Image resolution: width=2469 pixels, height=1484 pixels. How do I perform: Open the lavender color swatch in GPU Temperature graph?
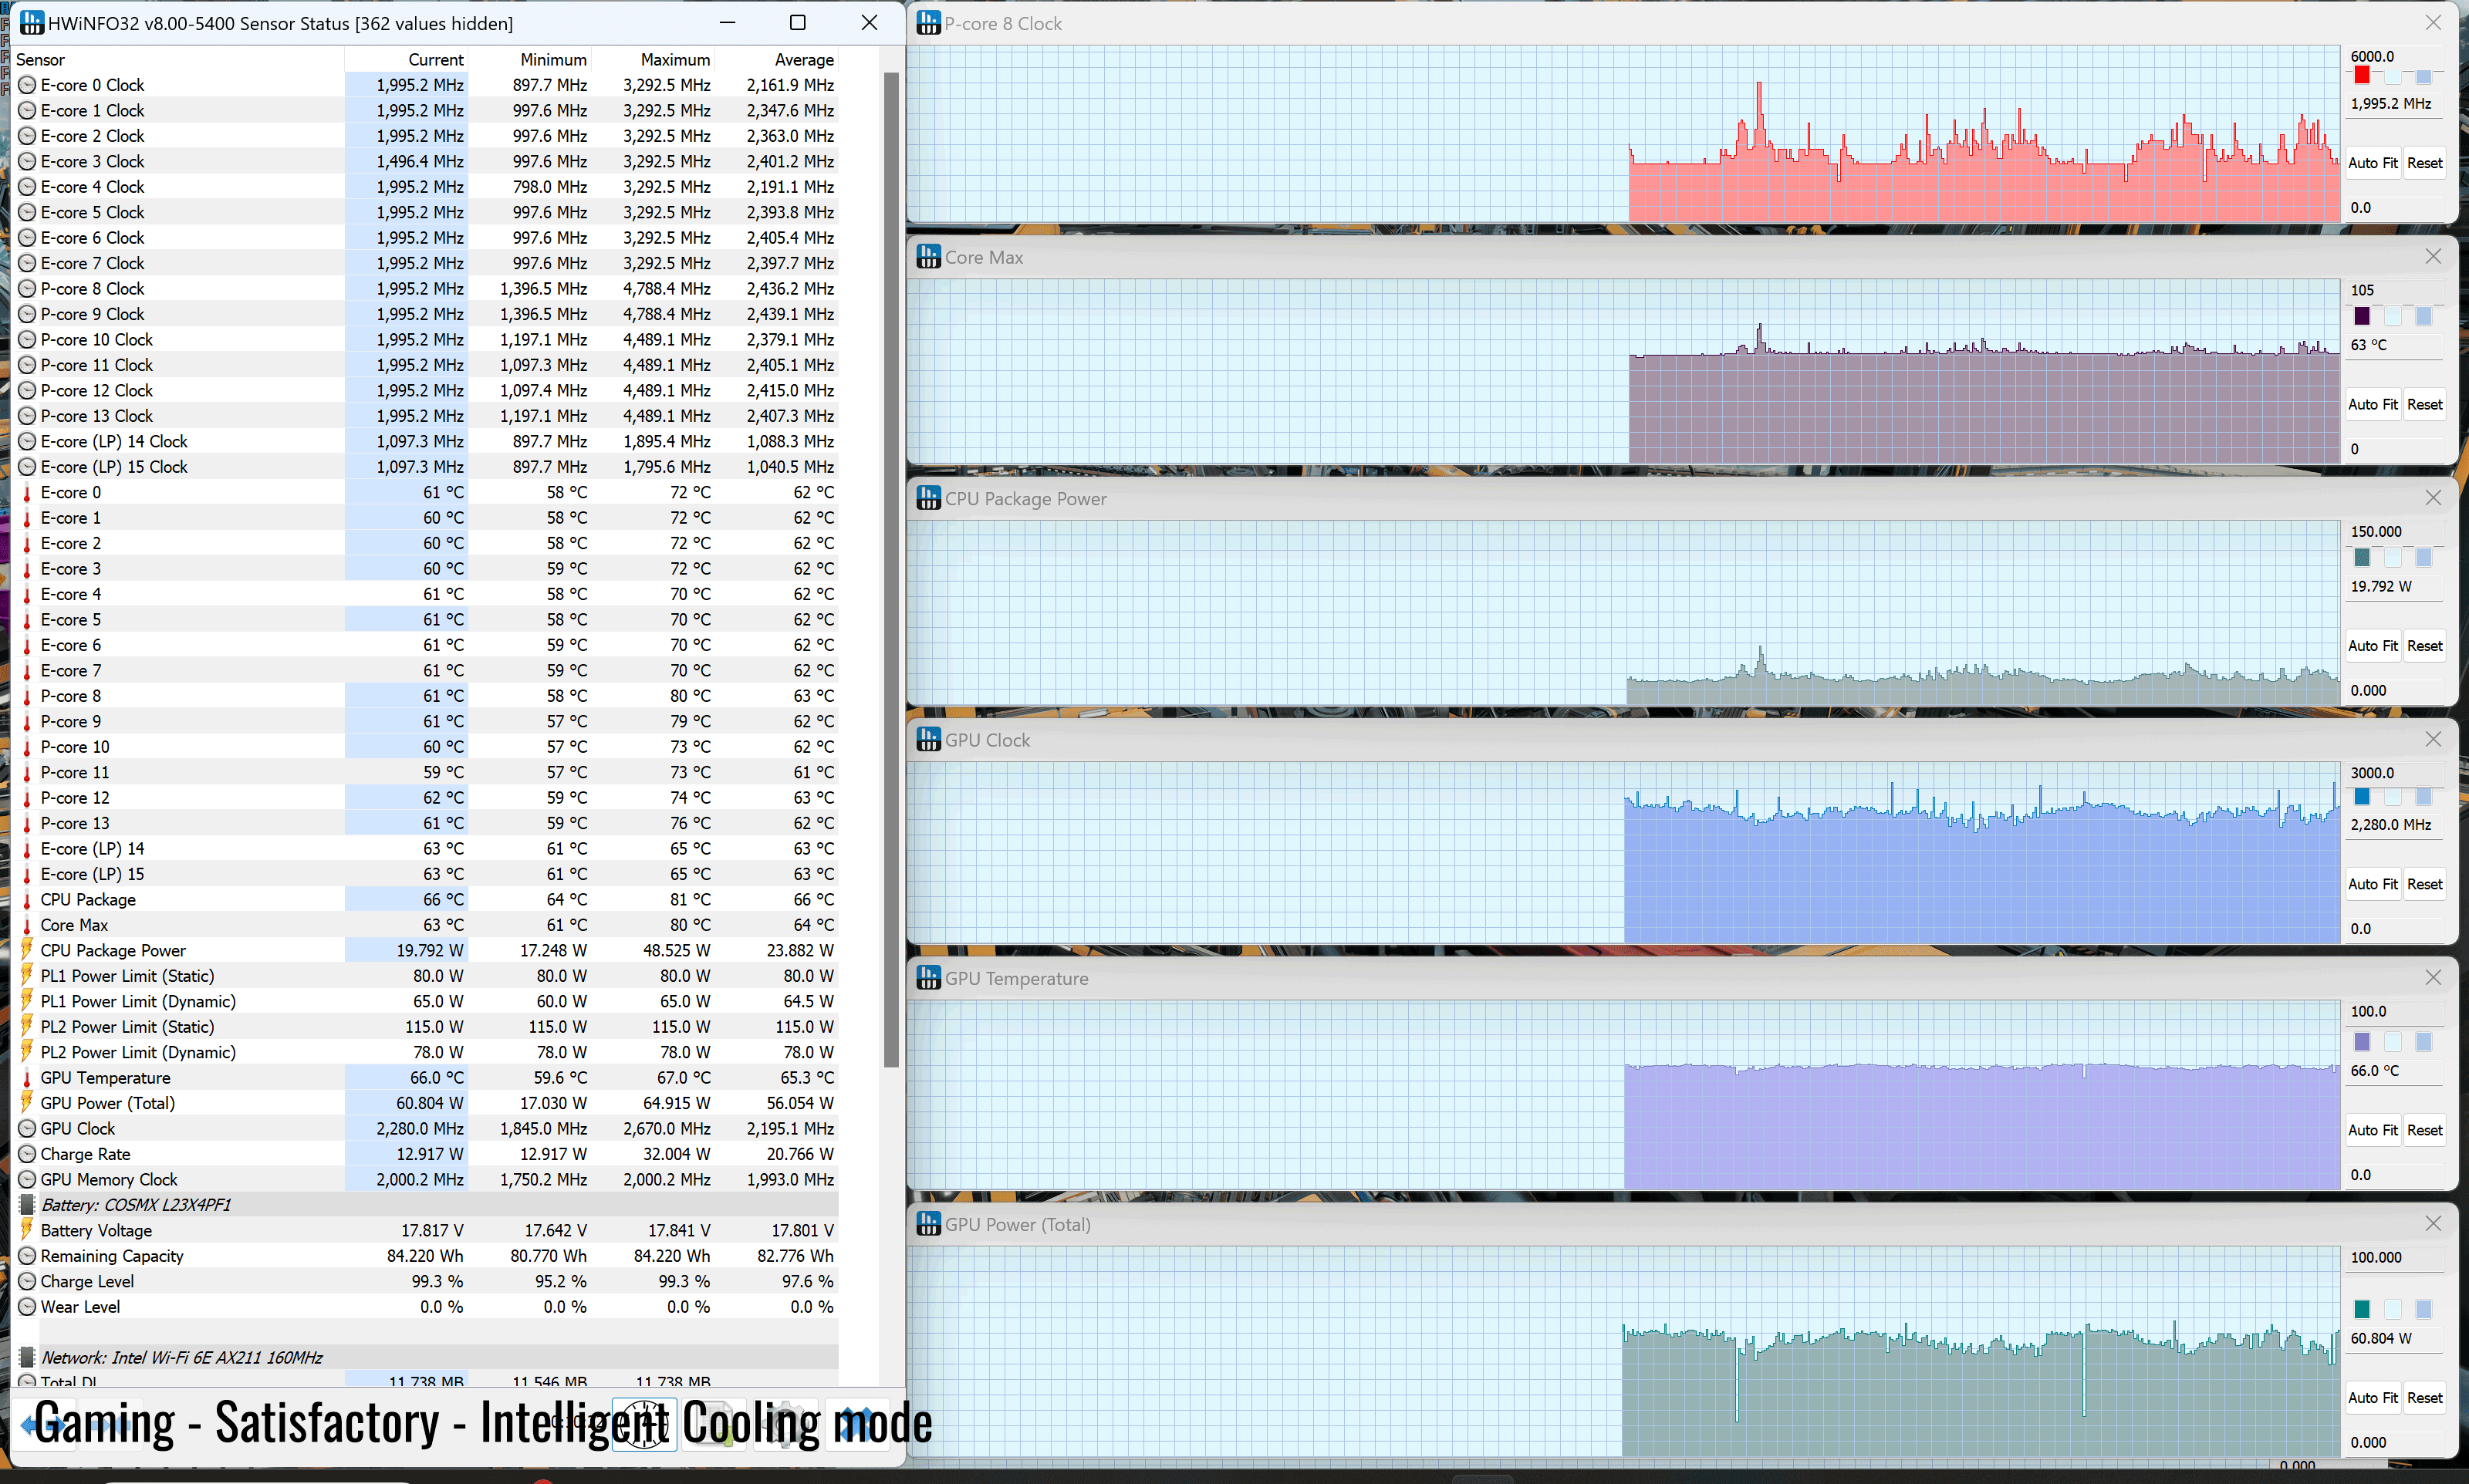coord(2362,1042)
